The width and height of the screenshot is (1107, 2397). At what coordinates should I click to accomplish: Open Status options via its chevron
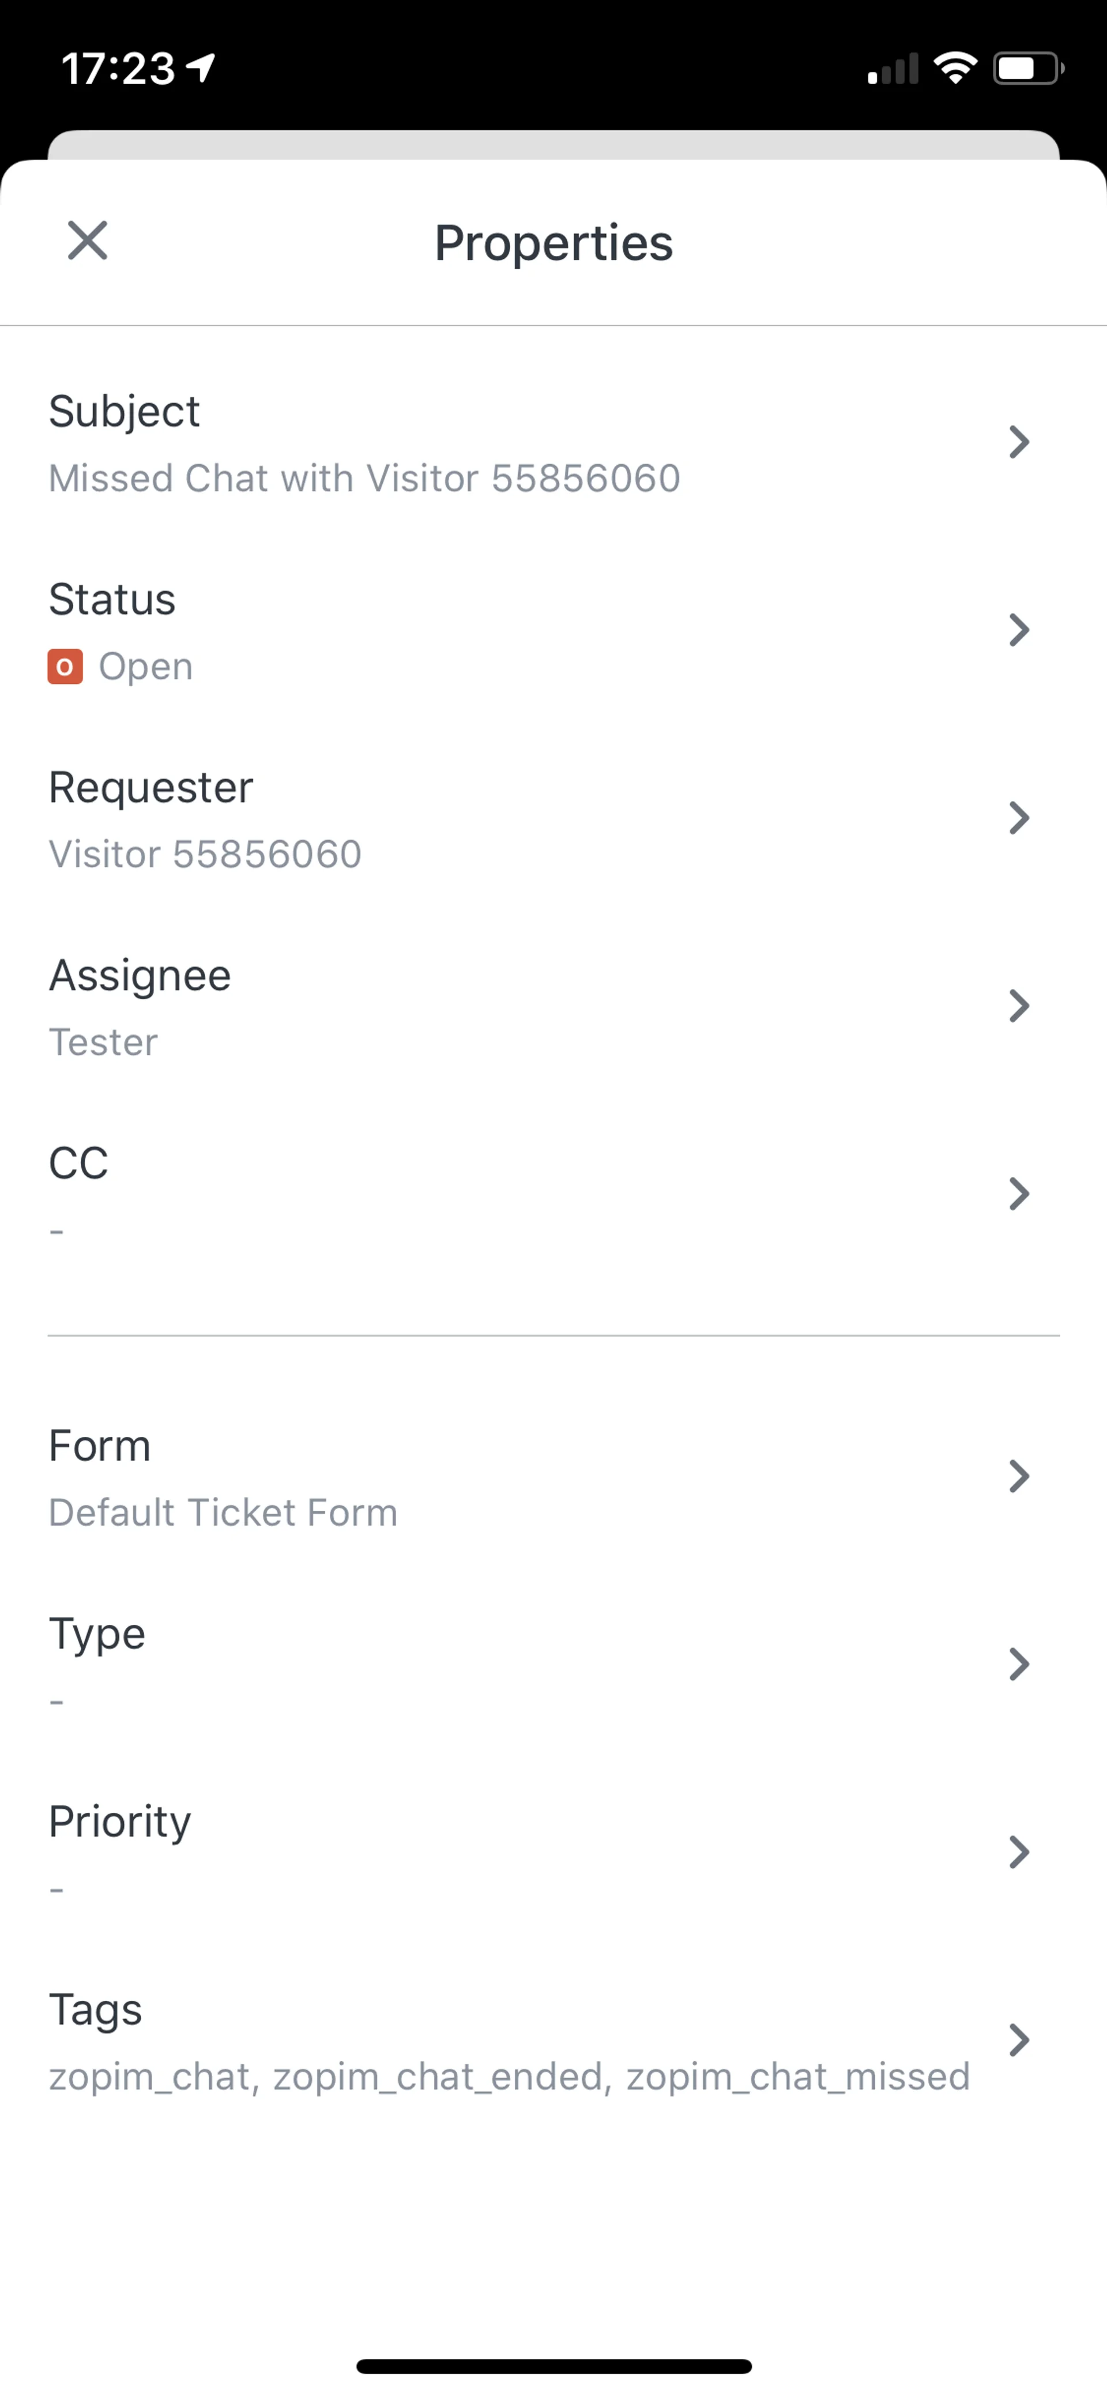tap(1019, 630)
